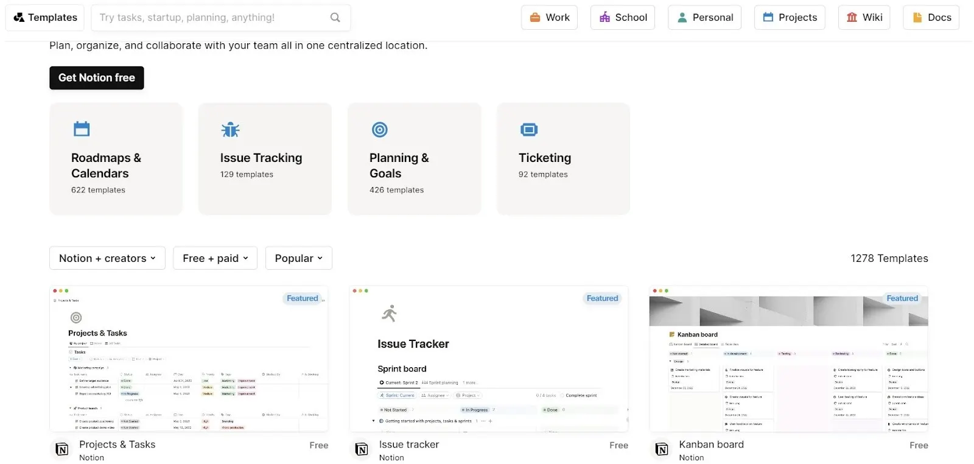Click the Personal person icon
The image size is (974, 464).
(682, 18)
